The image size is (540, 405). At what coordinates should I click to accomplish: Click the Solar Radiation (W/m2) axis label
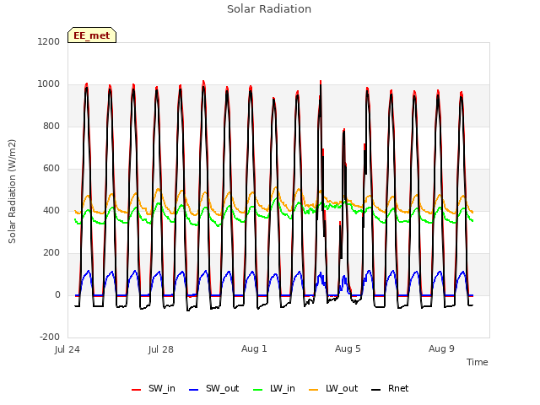point(12,192)
